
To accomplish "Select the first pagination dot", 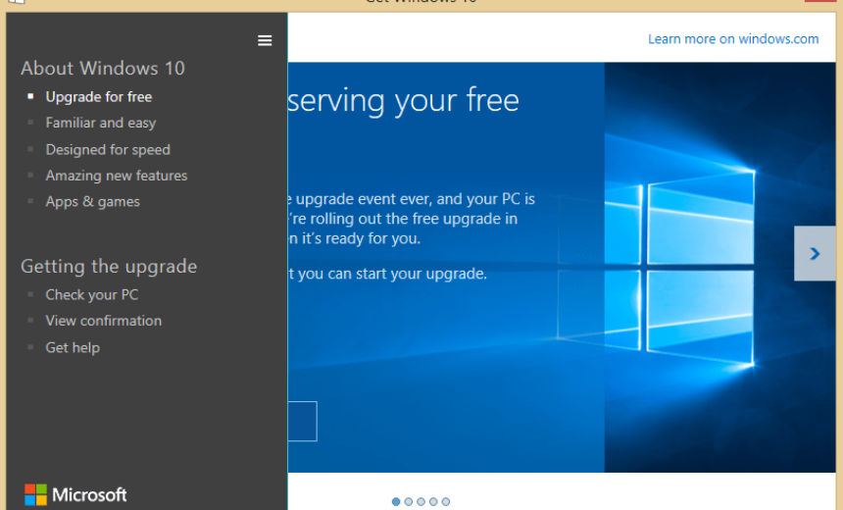I will coord(396,501).
